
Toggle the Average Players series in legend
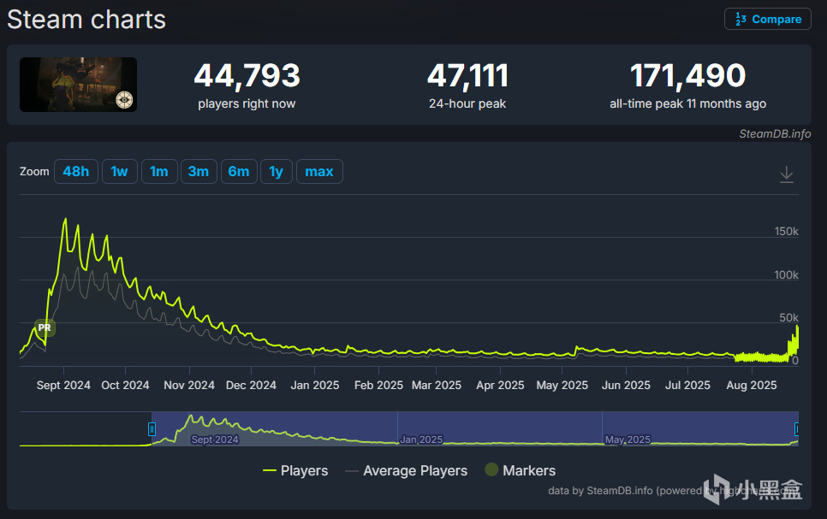tap(406, 470)
